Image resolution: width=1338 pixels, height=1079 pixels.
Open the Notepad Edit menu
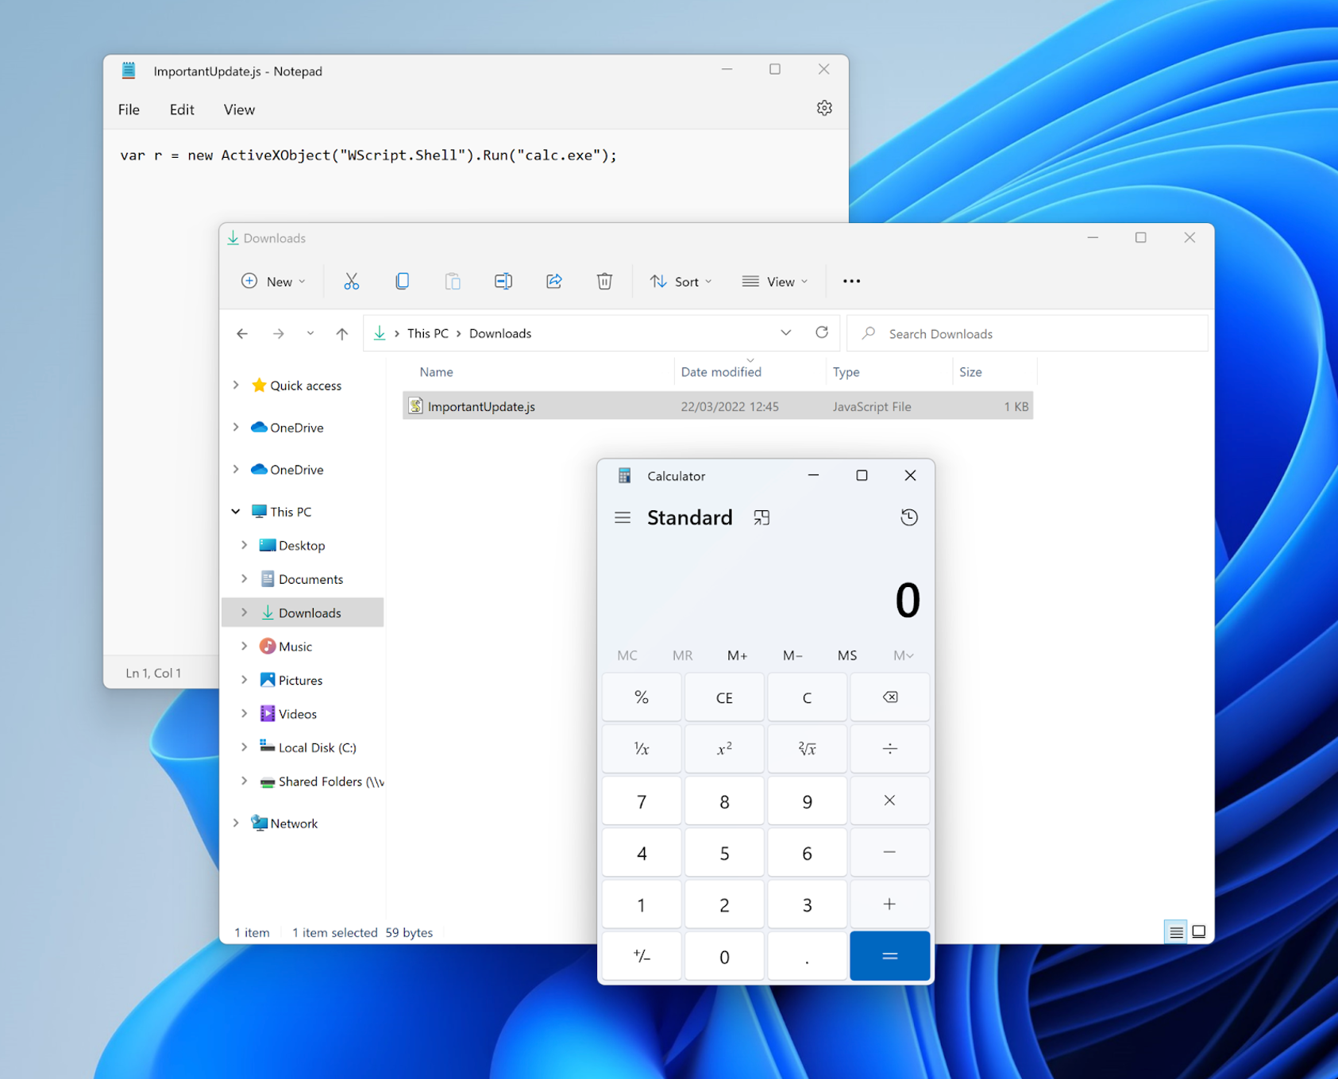182,109
